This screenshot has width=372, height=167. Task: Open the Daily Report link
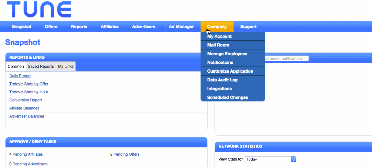click(20, 76)
